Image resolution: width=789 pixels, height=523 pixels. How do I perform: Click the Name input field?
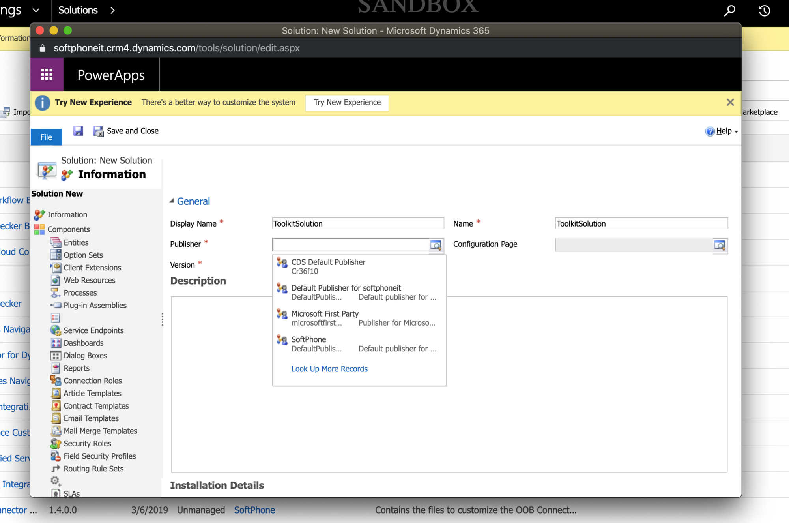click(641, 223)
